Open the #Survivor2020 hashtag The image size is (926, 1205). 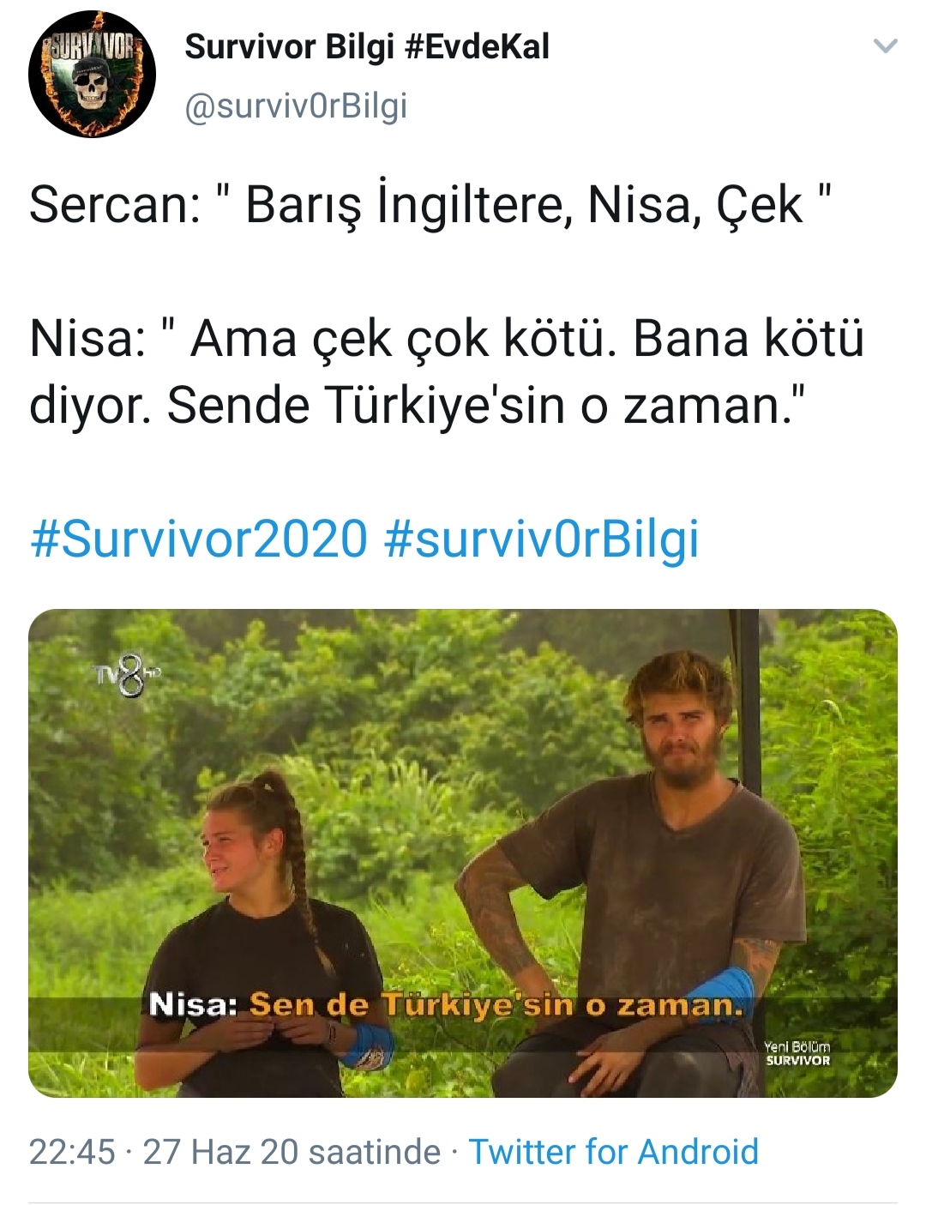click(199, 539)
